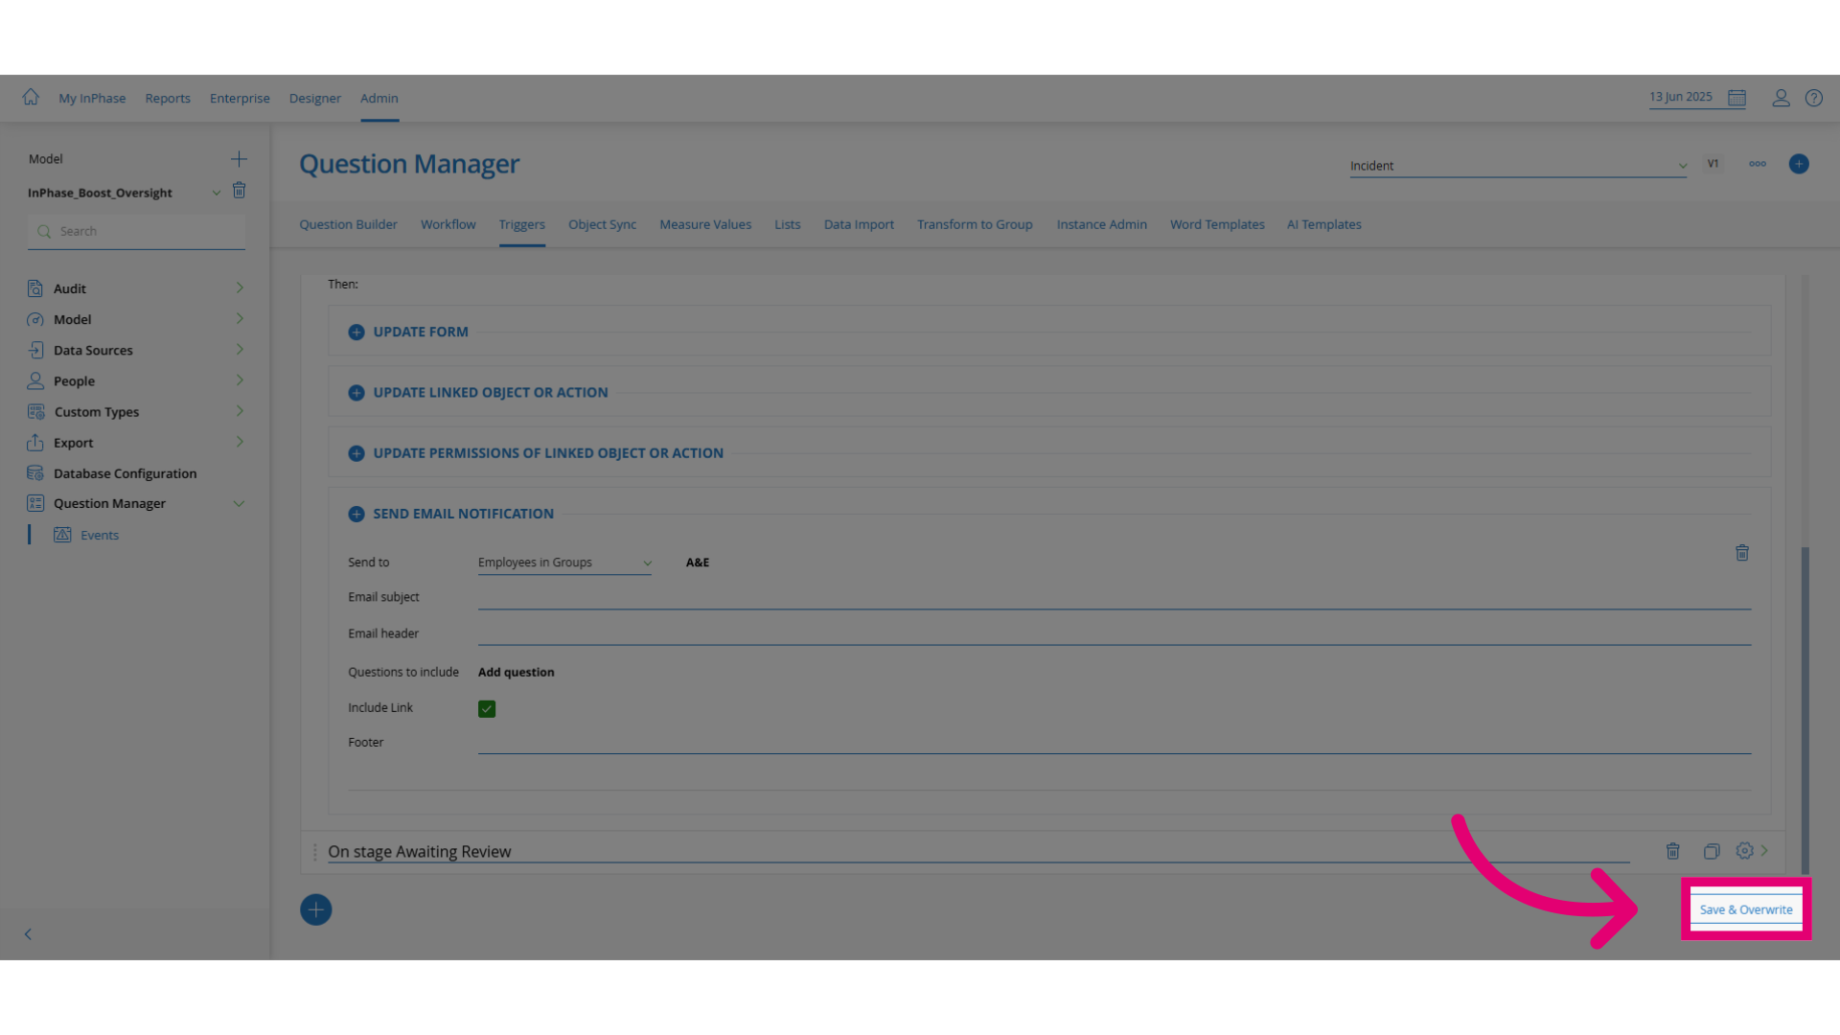Open the help question mark icon
The image size is (1840, 1035).
tap(1814, 98)
